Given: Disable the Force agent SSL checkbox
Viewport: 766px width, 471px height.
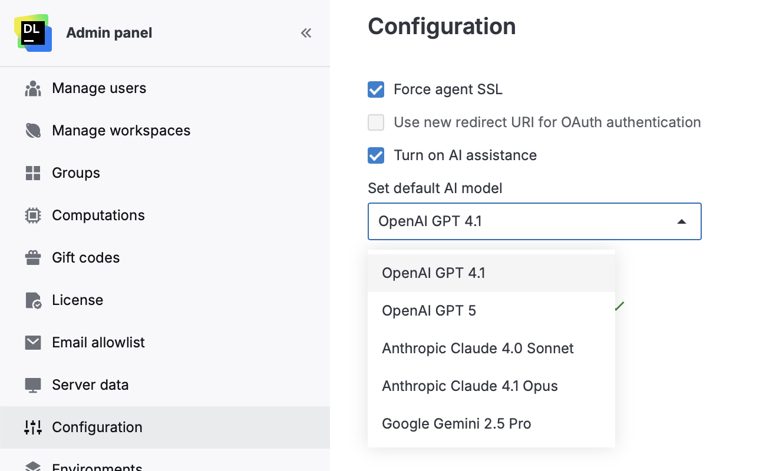Looking at the screenshot, I should pos(376,89).
